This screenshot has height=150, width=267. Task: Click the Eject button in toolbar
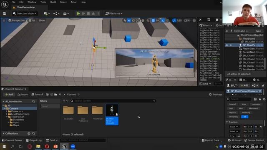93,13
